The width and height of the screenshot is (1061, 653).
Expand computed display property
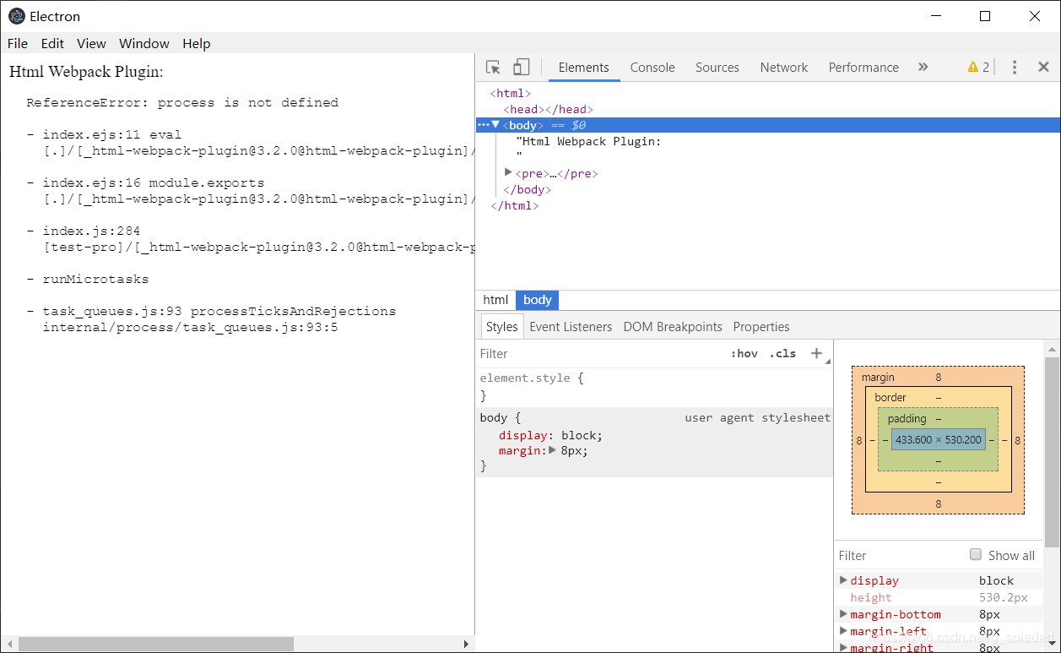(843, 580)
